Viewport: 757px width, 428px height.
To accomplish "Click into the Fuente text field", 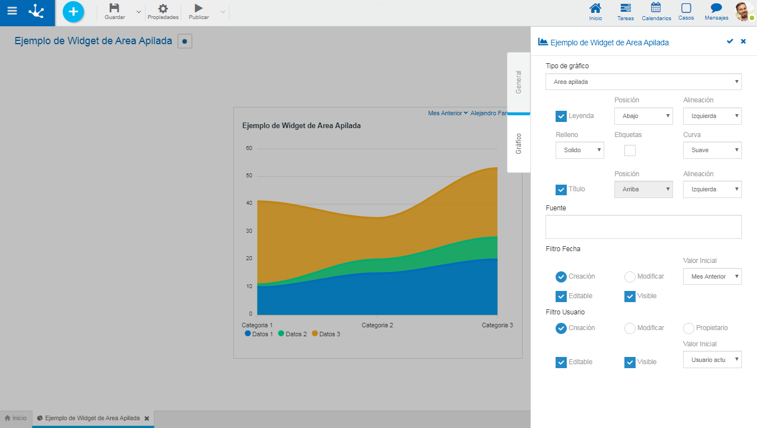I will [643, 227].
